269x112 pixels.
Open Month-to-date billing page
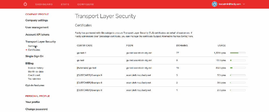36,72
